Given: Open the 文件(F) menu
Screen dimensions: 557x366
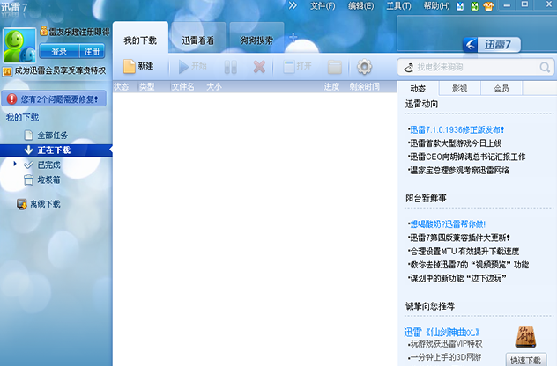Looking at the screenshot, I should click(323, 5).
